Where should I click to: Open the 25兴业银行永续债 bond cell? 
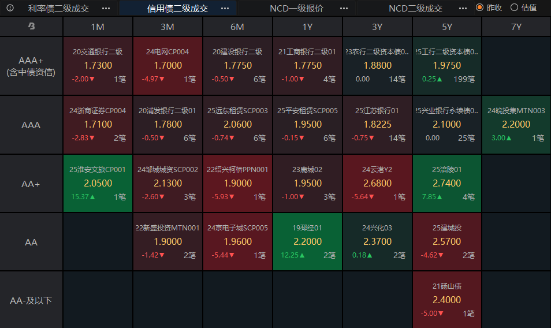447,125
